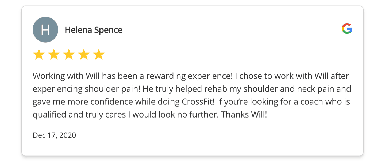Click the fourth yellow star
385x162 pixels.
click(x=84, y=55)
